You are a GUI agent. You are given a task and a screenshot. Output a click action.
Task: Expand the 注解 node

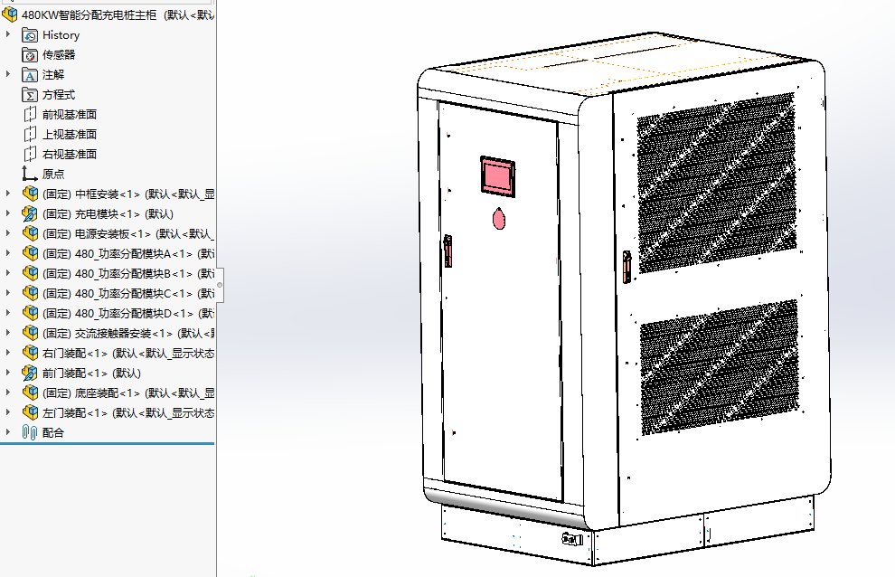click(8, 73)
